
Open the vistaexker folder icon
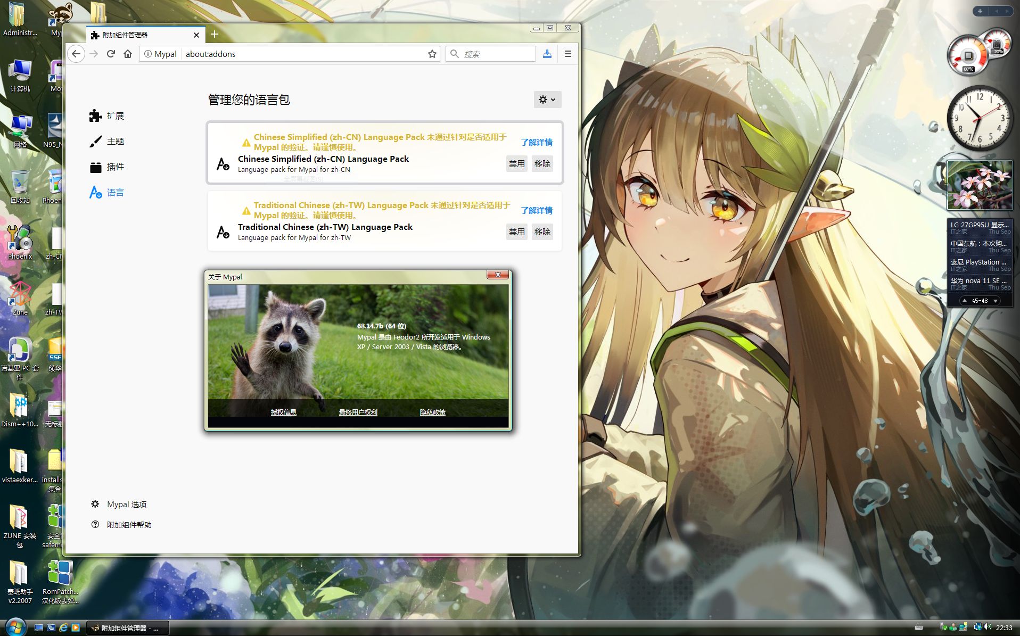(20, 466)
